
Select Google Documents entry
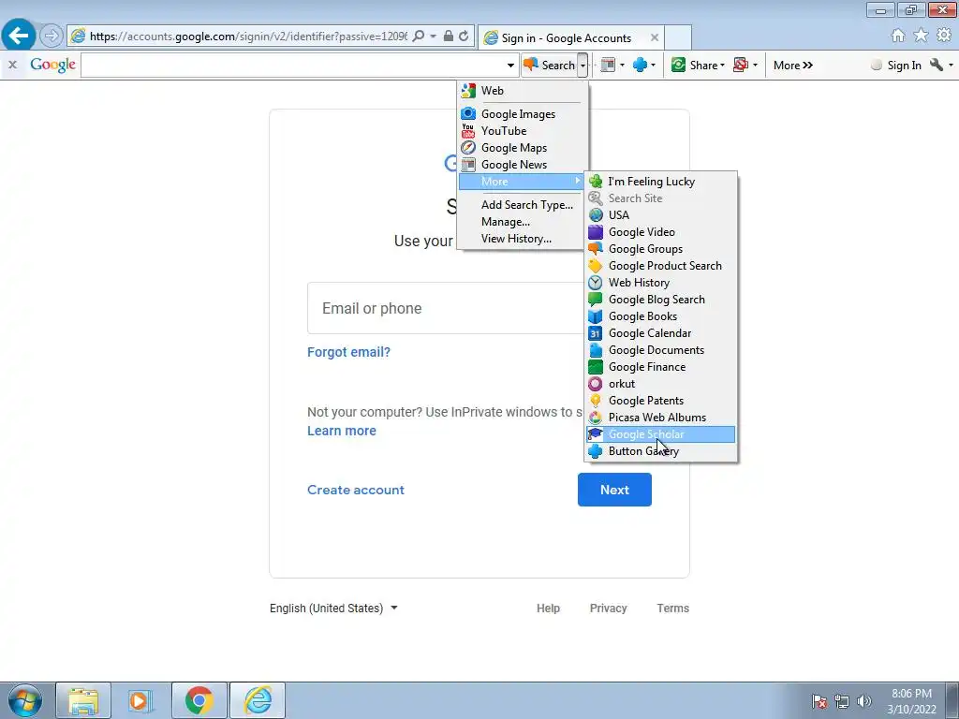(660, 350)
